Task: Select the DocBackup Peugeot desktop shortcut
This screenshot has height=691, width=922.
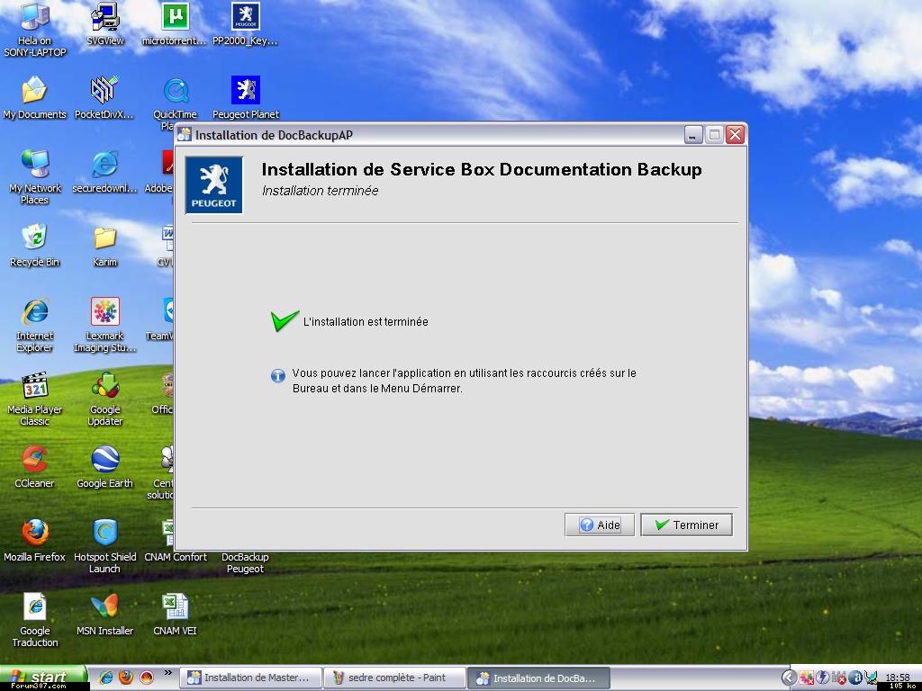Action: [x=245, y=562]
